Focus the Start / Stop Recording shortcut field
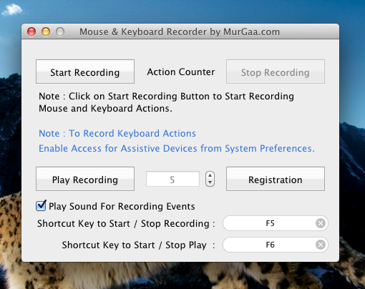 pyautogui.click(x=276, y=223)
